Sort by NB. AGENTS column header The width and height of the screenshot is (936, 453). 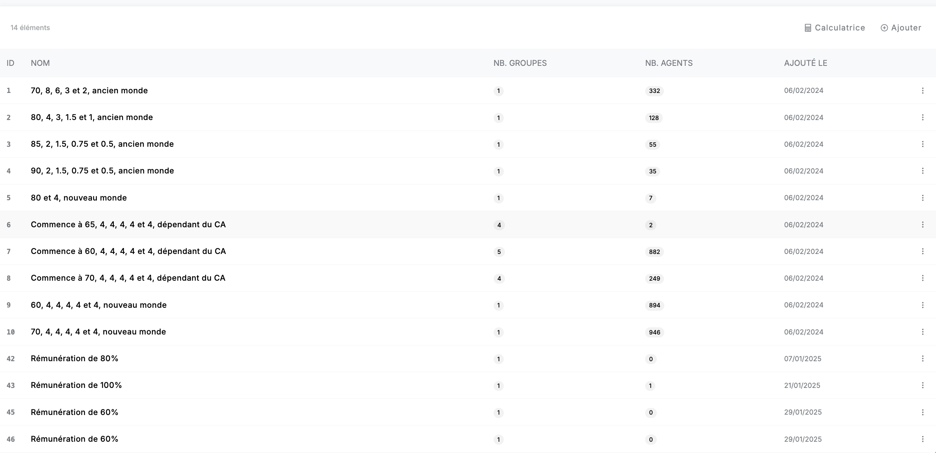click(668, 63)
